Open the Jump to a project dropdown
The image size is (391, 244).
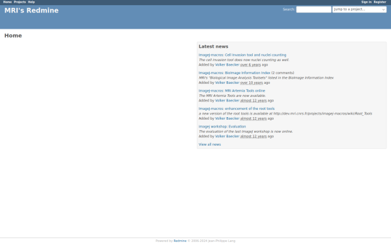pos(359,10)
